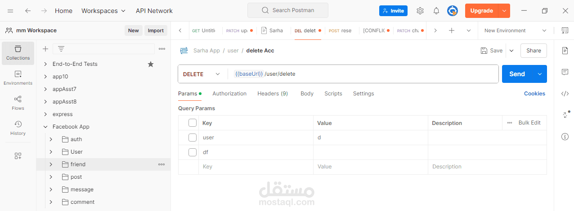This screenshot has width=574, height=211.
Task: Create new collection with plus icon
Action: tap(45, 49)
